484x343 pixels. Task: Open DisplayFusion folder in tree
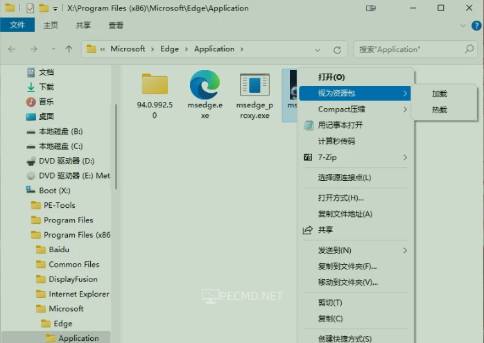click(x=73, y=279)
